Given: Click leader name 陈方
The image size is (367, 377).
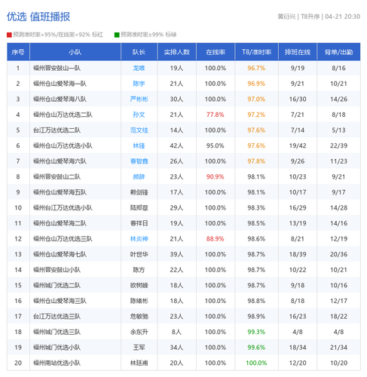Looking at the screenshot, I should [x=139, y=270].
